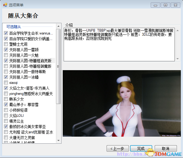Enable the 火焰LOLI follower

(6, 115)
